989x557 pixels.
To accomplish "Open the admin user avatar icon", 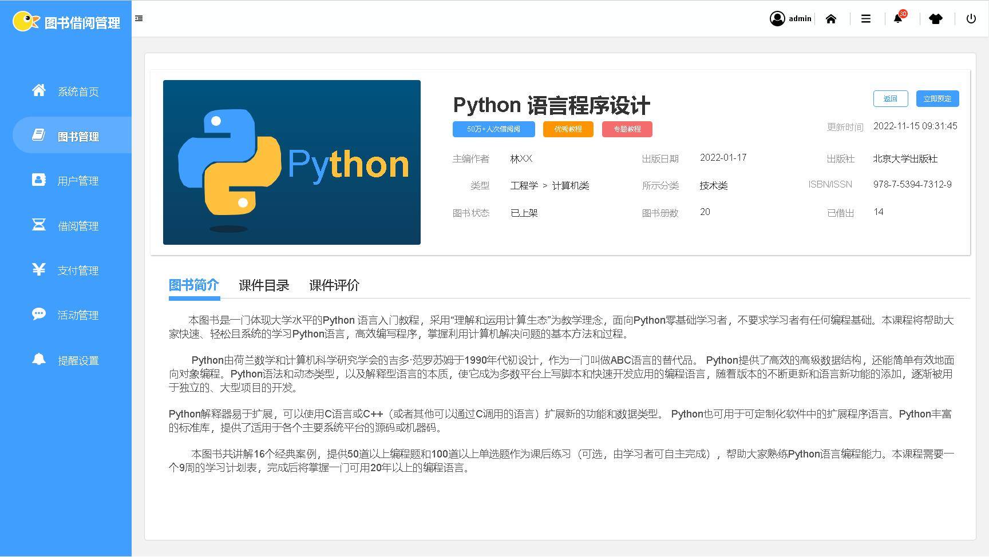I will coord(777,19).
